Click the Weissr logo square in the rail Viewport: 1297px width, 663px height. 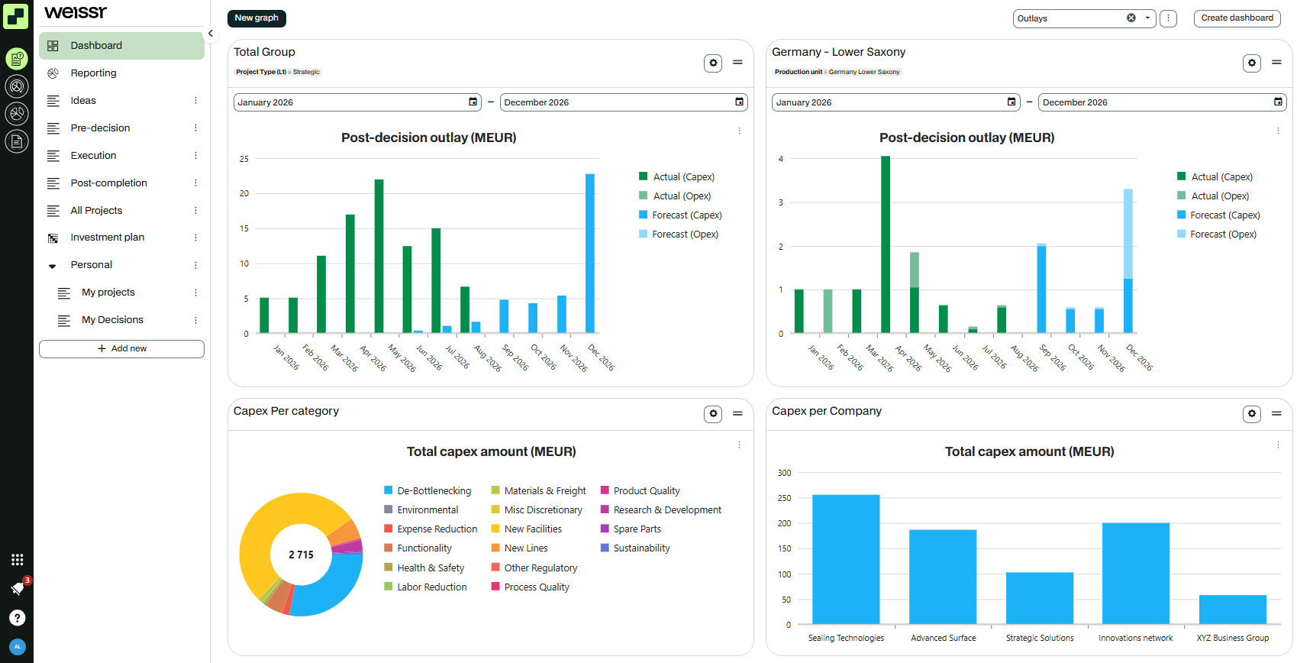[x=16, y=16]
